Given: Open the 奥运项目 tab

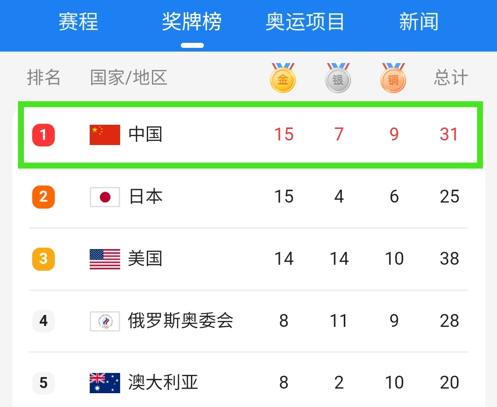Looking at the screenshot, I should [x=305, y=21].
